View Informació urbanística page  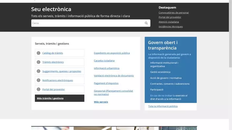[107, 68]
